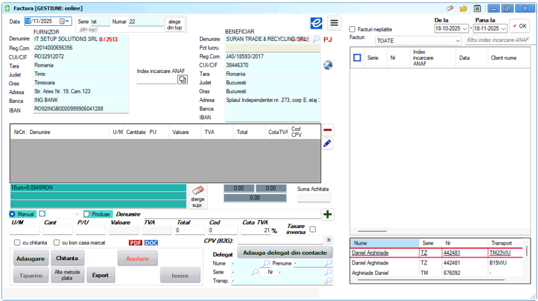
Task: Click the Adaugare button
Action: click(x=30, y=258)
